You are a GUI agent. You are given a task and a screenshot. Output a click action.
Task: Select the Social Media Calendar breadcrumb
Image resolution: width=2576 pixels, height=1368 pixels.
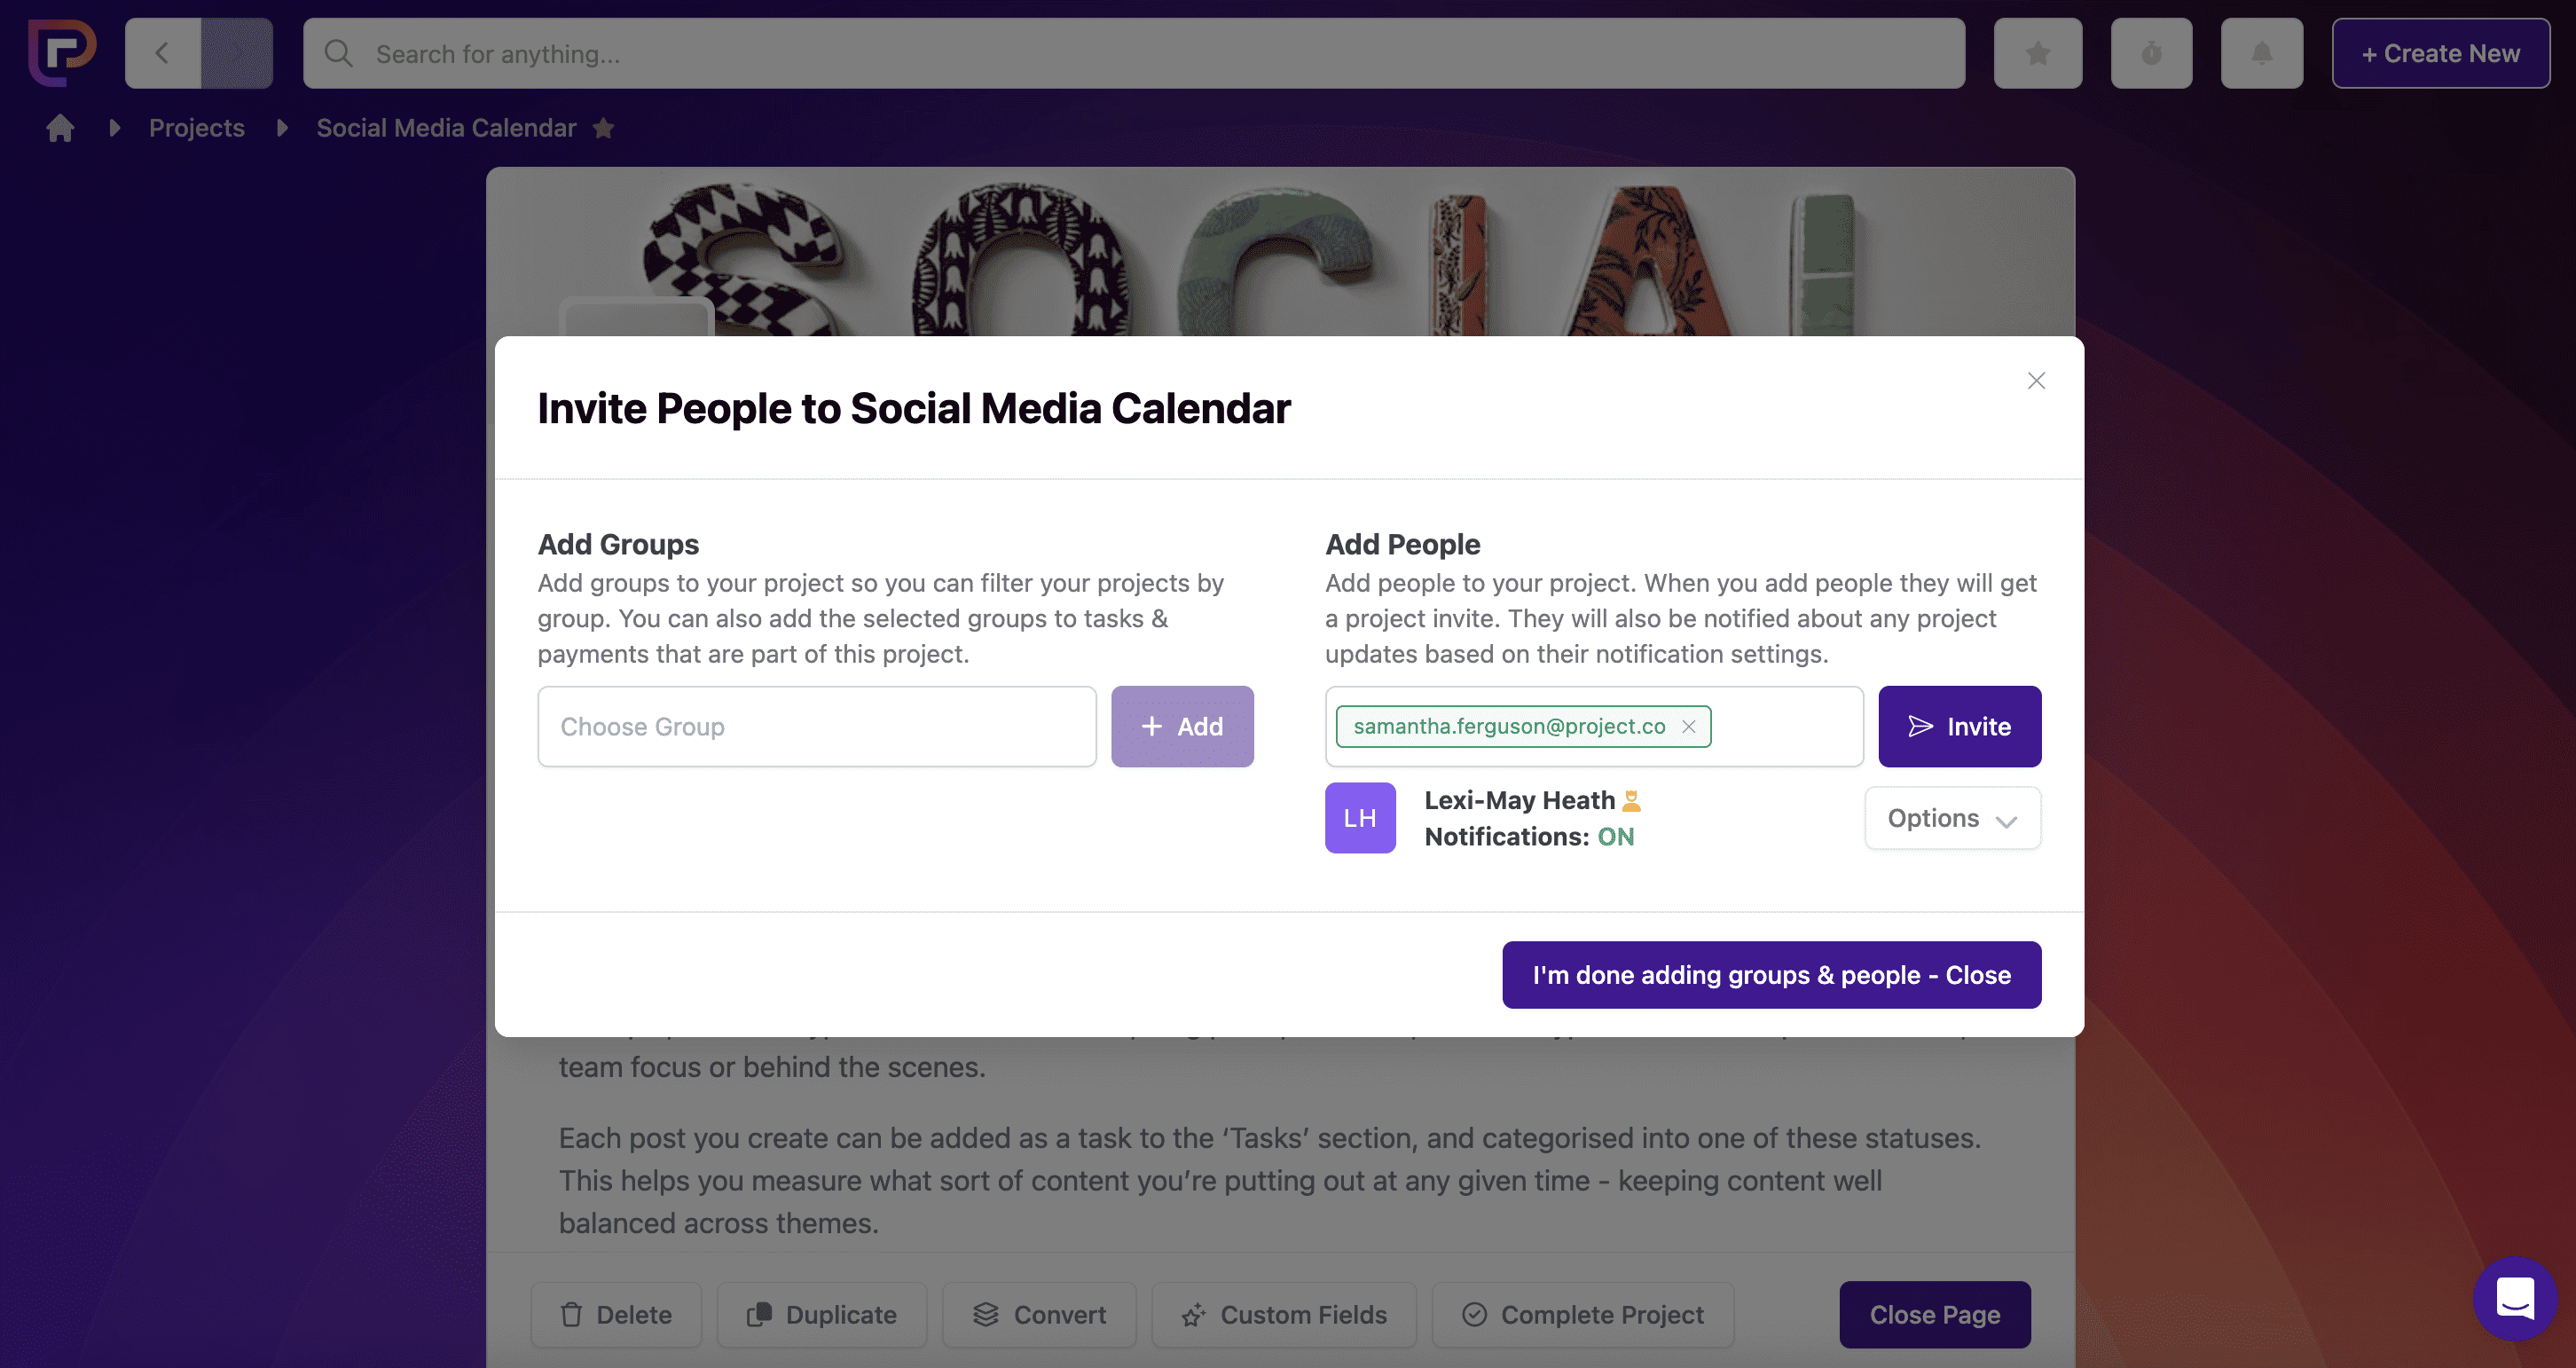(446, 128)
